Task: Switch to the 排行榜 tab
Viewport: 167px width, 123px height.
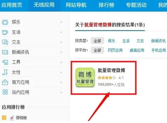Action: pyautogui.click(x=106, y=5)
